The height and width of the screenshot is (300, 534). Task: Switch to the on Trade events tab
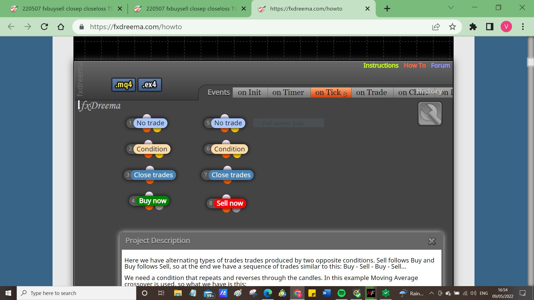tap(372, 92)
